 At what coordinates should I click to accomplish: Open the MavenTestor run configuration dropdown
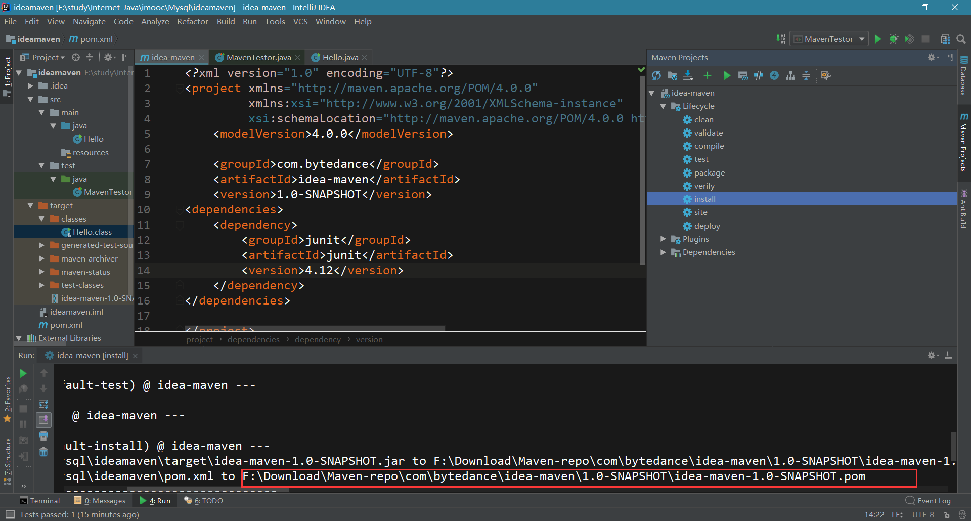pos(829,39)
